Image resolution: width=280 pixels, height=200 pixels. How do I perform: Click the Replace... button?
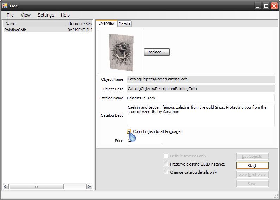(157, 52)
